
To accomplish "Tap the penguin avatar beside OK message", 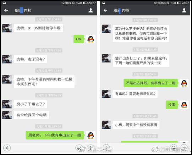I will (x=90, y=39).
